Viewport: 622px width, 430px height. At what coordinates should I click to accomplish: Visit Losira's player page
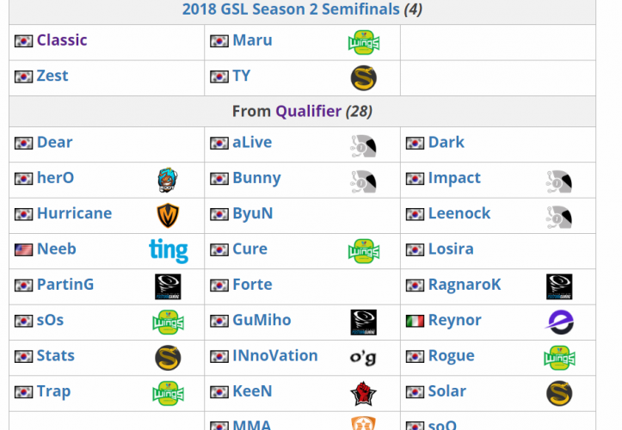(451, 249)
